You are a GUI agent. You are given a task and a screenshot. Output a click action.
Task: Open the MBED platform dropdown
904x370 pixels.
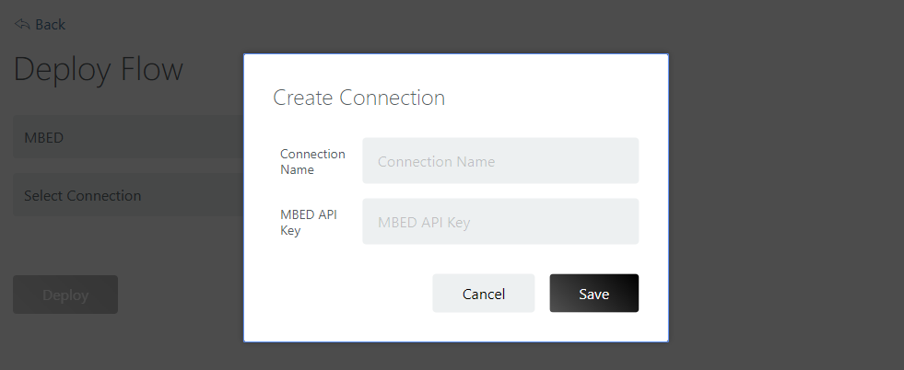[127, 138]
